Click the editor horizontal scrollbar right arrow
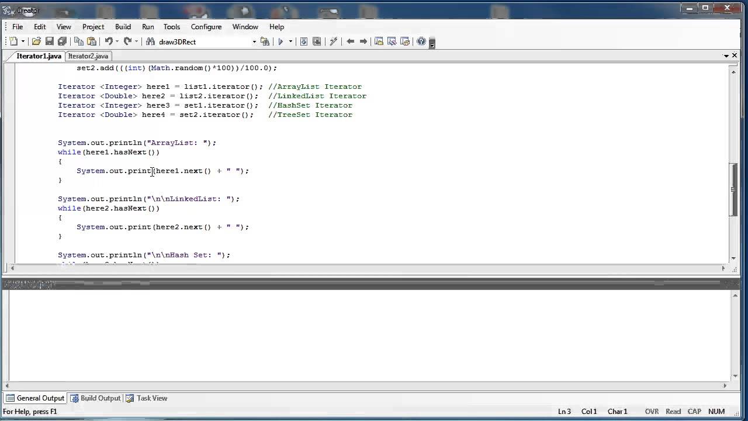This screenshot has width=748, height=421. tap(723, 268)
